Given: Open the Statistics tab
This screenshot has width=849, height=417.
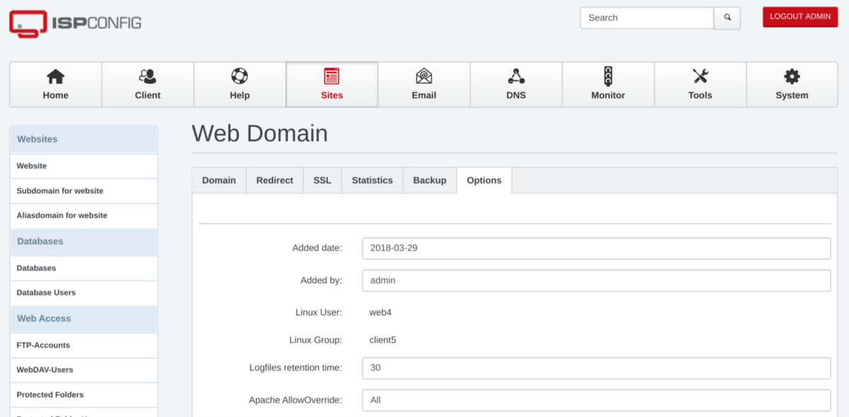Looking at the screenshot, I should pos(372,181).
